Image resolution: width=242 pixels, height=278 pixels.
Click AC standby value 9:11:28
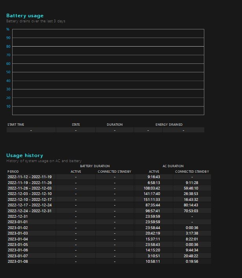tap(192, 182)
